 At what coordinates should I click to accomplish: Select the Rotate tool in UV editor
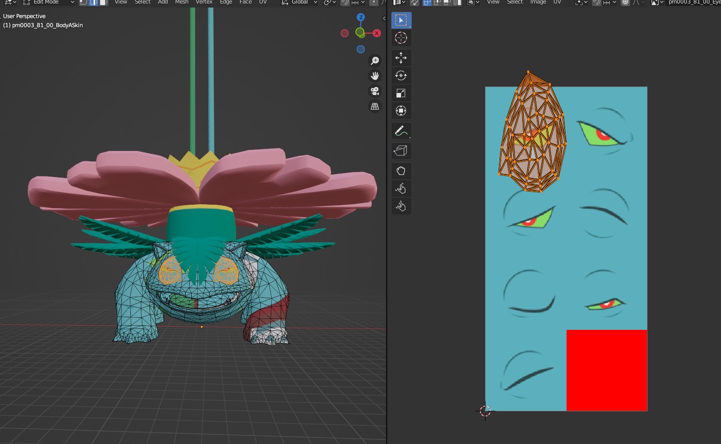(401, 75)
